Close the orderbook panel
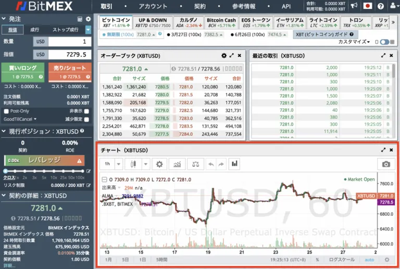400x269 pixels. (239, 55)
